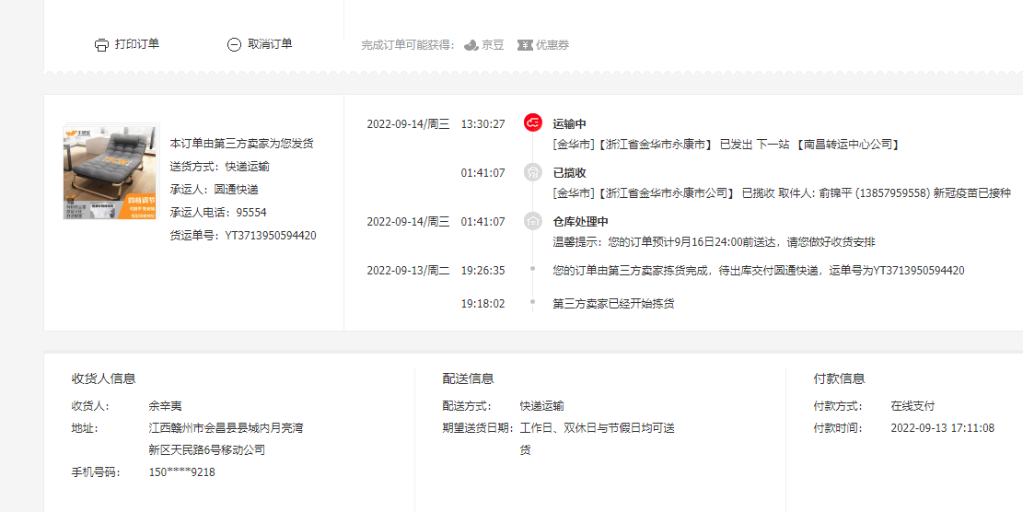Click the 13:30:27 timestamp
Viewport: 1023px width, 512px height.
(482, 124)
